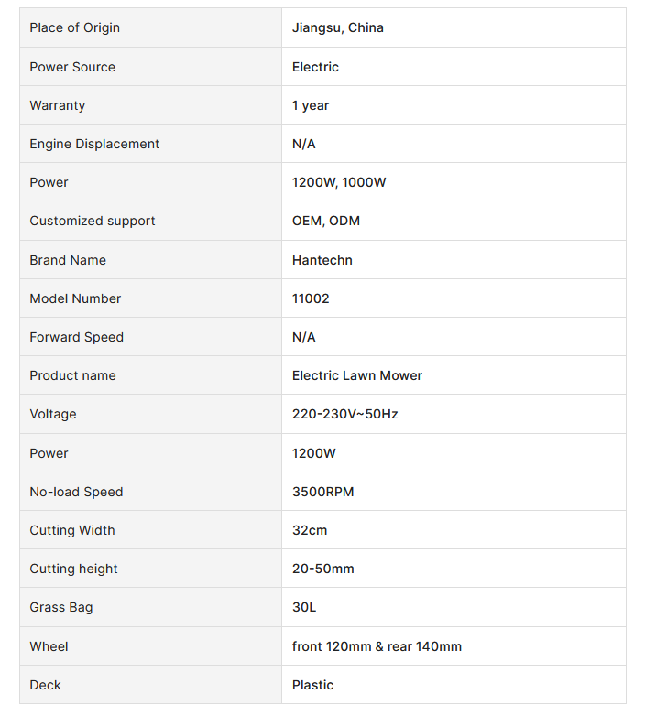The width and height of the screenshot is (645, 716).
Task: Click the "Customized support" label
Action: [x=93, y=221]
